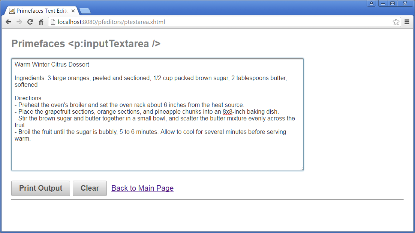Click the page document icon in address bar

[x=53, y=22]
